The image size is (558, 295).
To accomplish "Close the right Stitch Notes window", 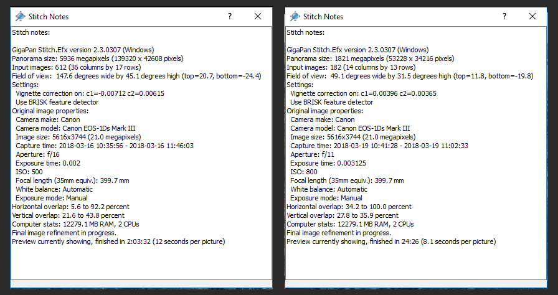I will [532, 17].
